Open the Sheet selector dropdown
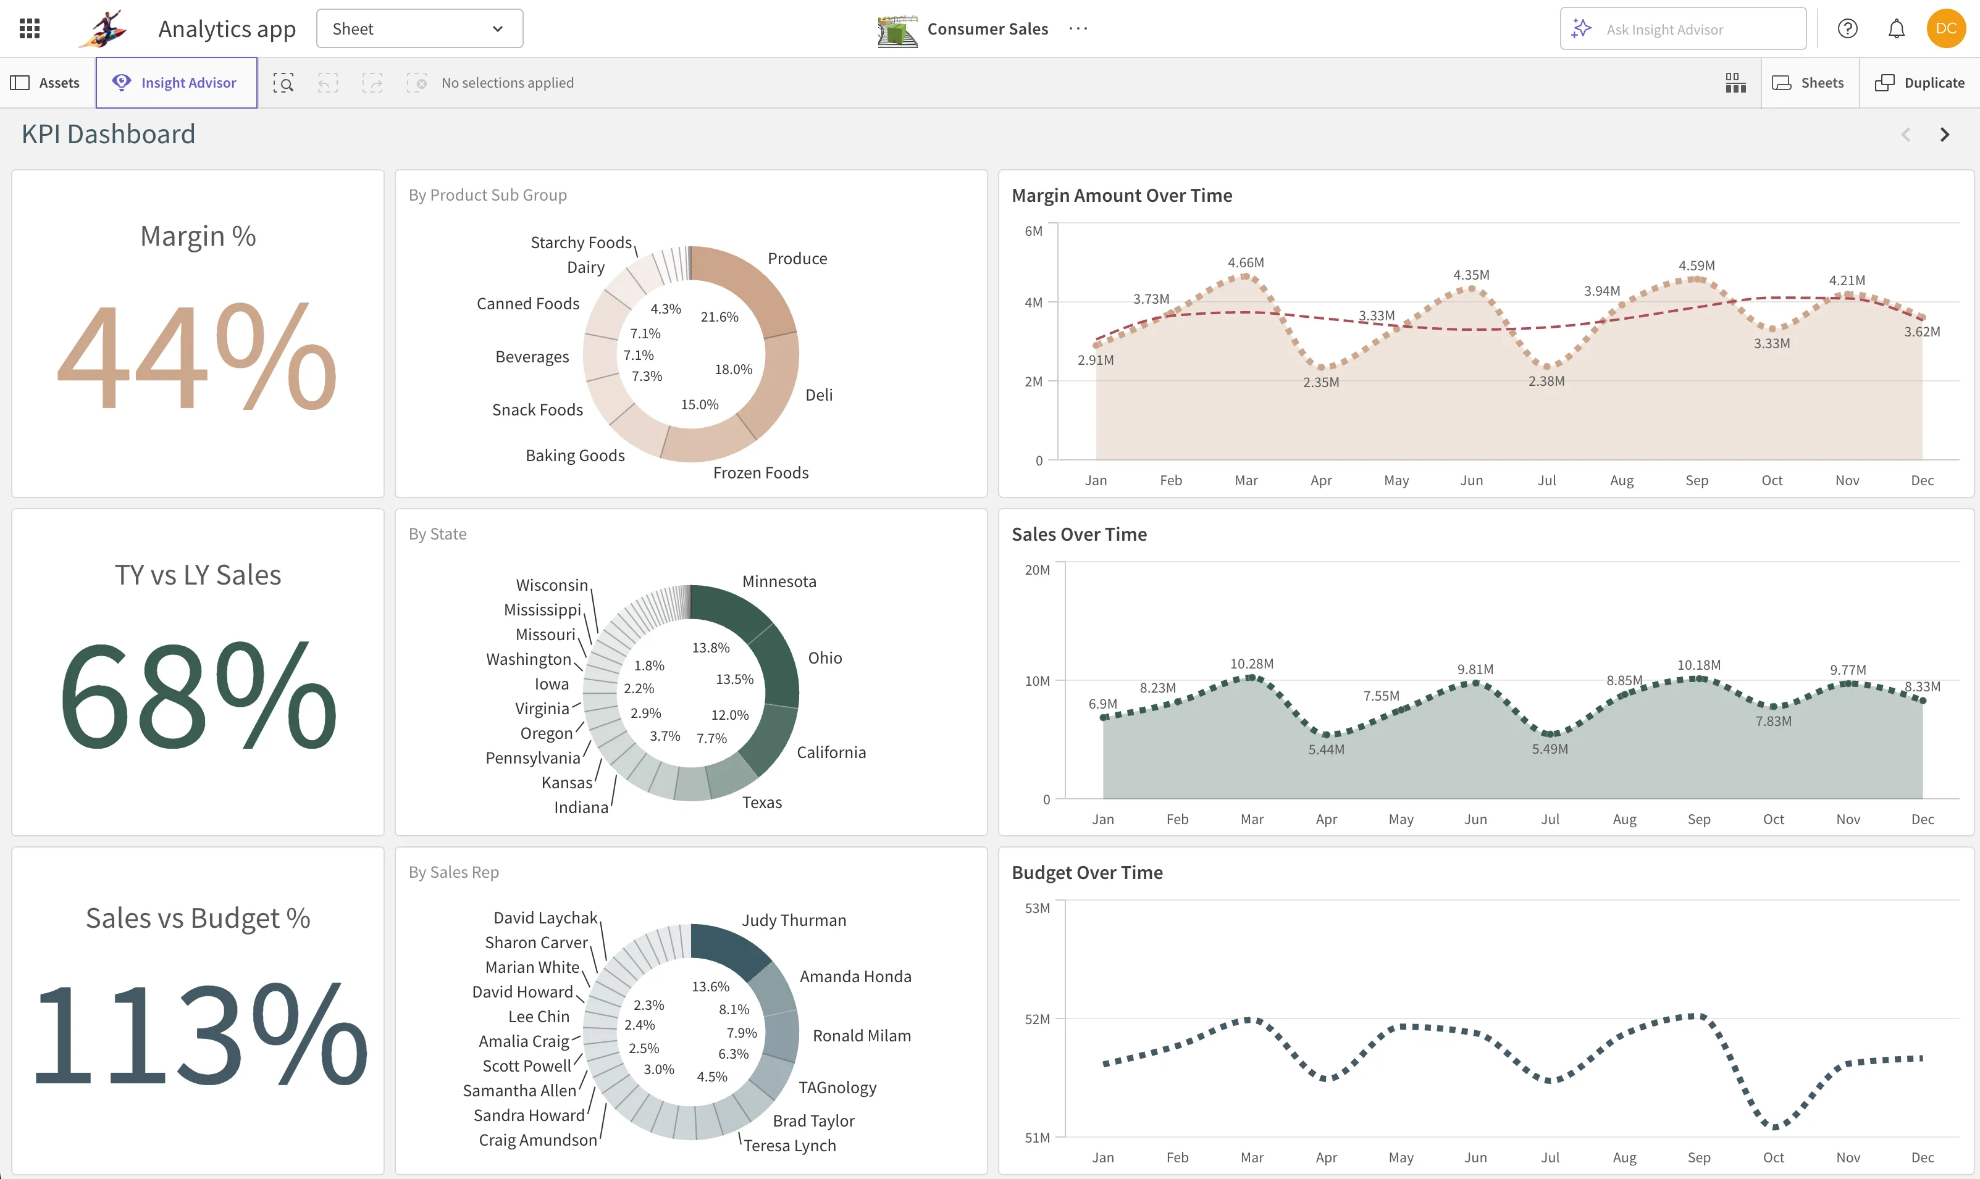Viewport: 1980px width, 1179px height. (x=419, y=28)
